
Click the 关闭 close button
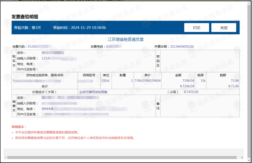pyautogui.click(x=223, y=27)
